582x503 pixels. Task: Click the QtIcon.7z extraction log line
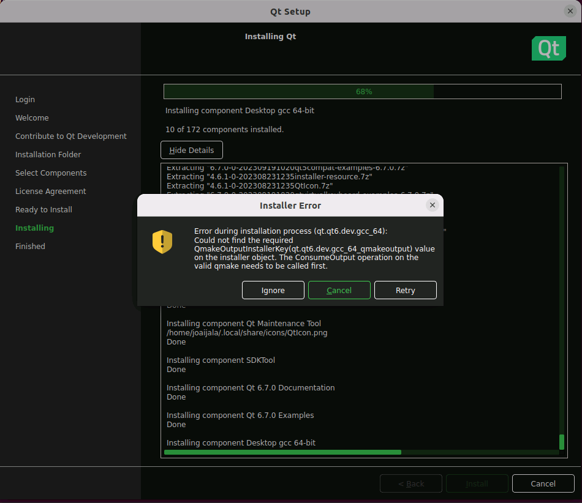(x=249, y=185)
